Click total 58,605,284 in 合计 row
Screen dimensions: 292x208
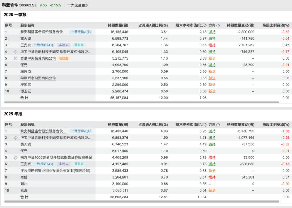119,197
